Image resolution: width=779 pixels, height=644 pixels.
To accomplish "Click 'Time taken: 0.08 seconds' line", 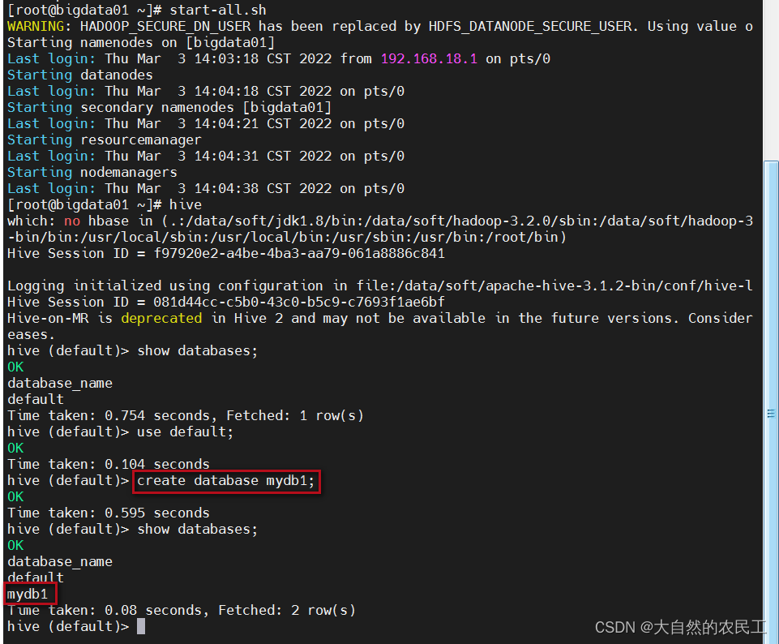I will point(182,610).
